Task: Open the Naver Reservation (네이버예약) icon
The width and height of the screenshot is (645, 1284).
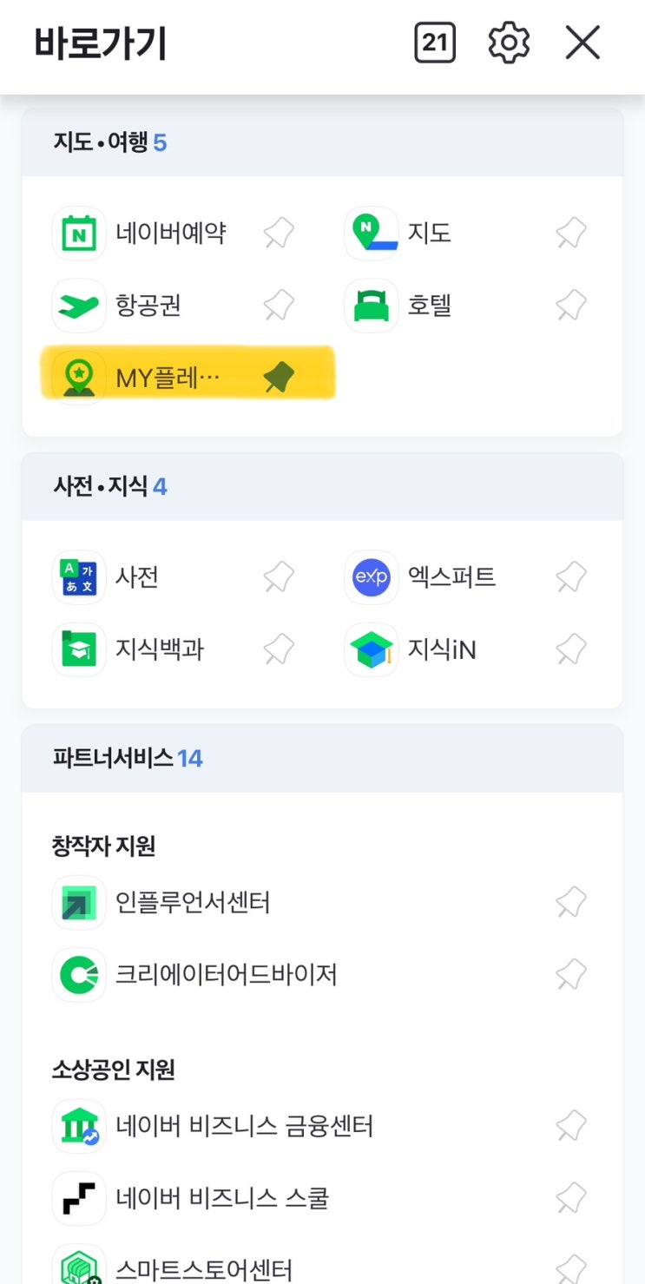Action: pyautogui.click(x=79, y=234)
